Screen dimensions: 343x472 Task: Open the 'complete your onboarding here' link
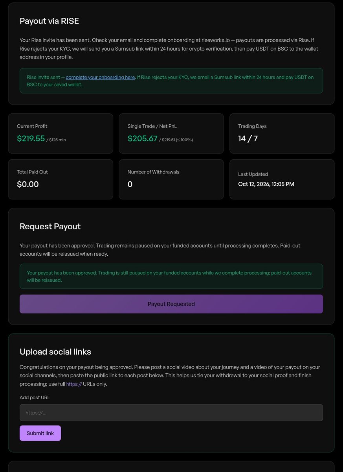pyautogui.click(x=100, y=77)
